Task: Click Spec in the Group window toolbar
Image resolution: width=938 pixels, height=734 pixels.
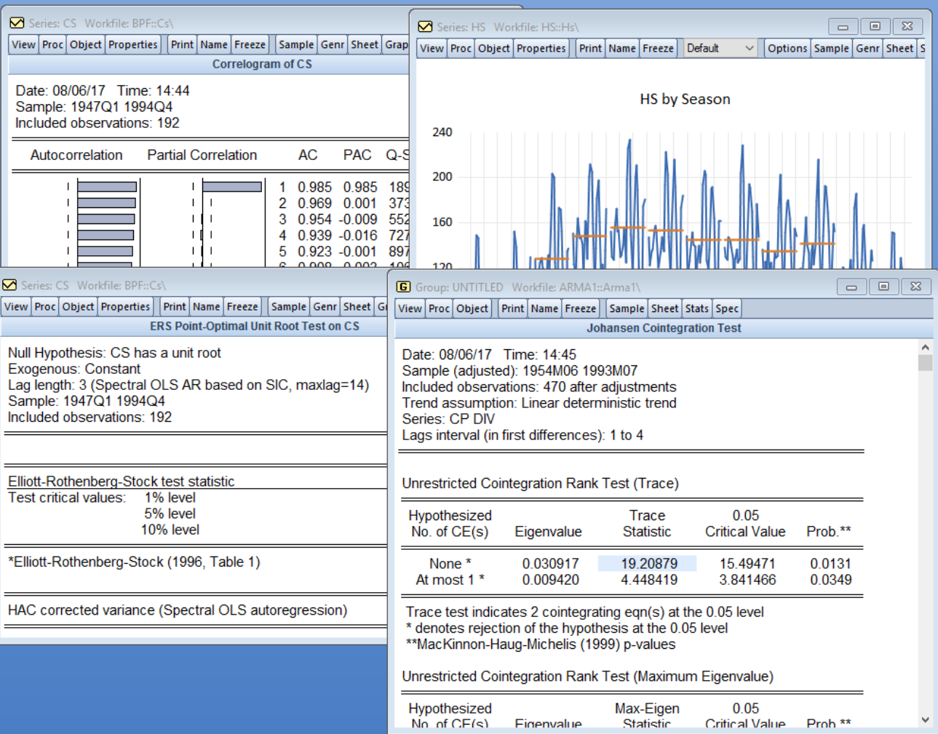Action: pos(726,308)
